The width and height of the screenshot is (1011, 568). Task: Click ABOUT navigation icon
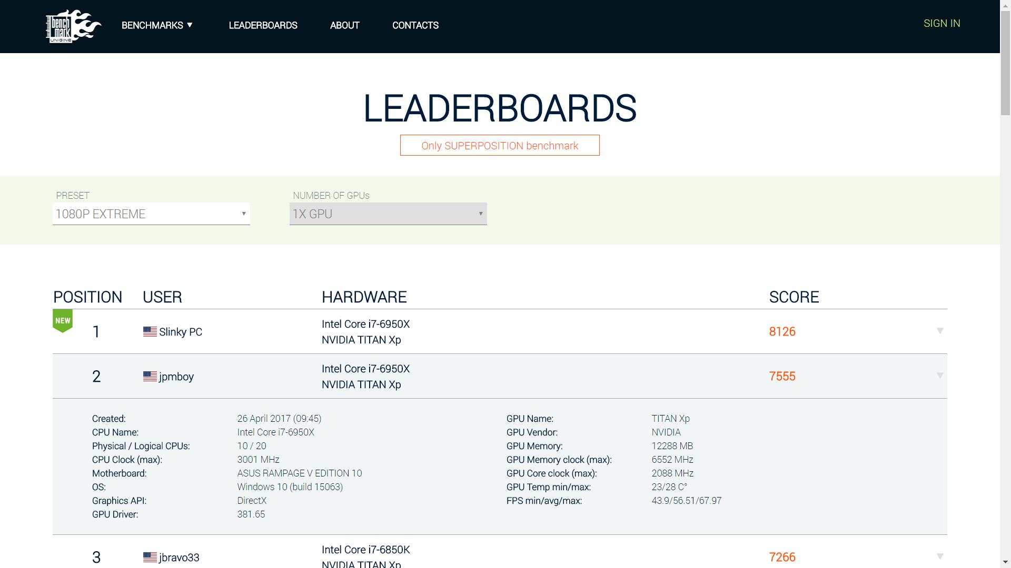(344, 26)
